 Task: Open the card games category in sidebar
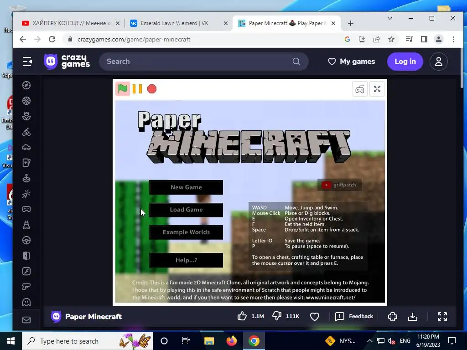click(26, 163)
